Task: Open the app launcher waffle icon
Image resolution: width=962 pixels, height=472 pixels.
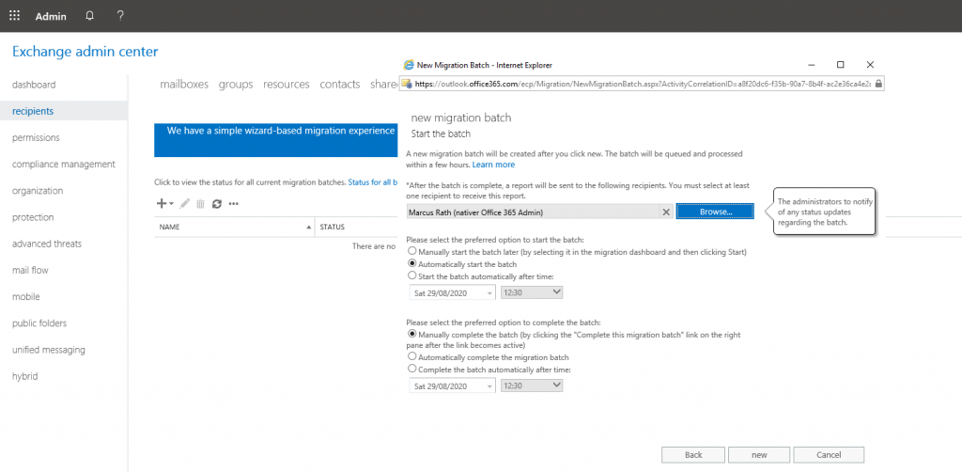Action: (x=14, y=16)
